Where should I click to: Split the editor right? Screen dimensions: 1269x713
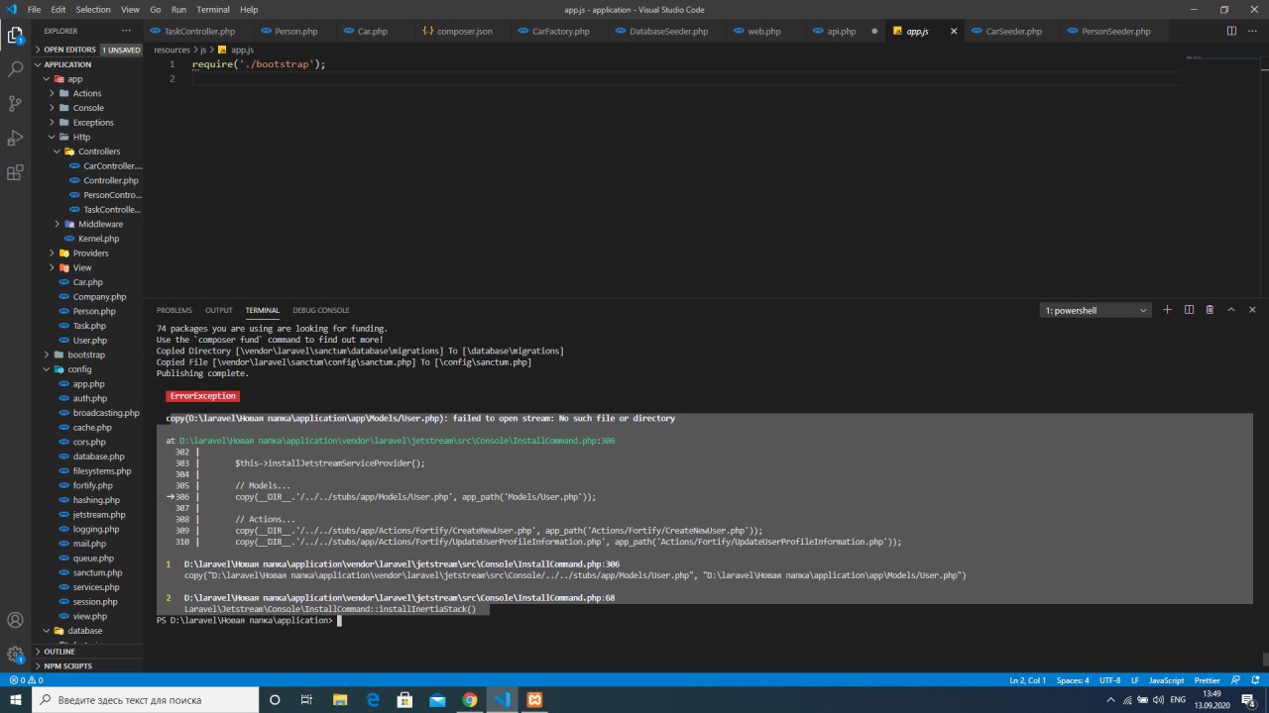point(1232,31)
